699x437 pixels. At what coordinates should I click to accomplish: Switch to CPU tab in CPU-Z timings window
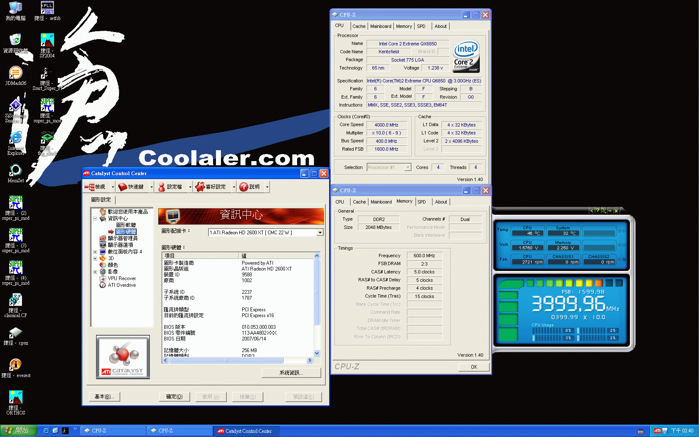[x=340, y=202]
